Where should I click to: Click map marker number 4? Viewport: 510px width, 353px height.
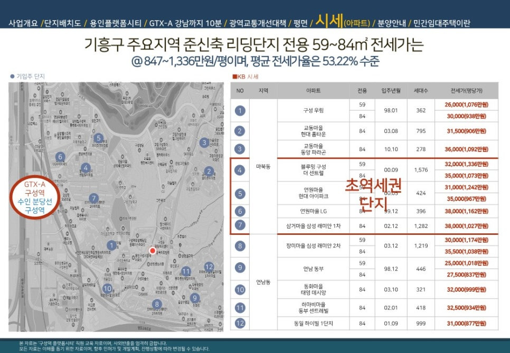tap(86, 168)
